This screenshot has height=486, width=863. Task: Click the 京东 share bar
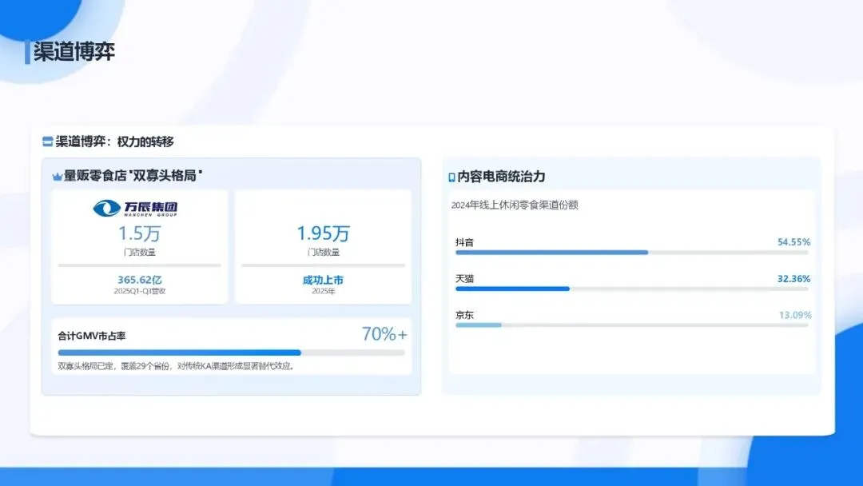point(632,325)
